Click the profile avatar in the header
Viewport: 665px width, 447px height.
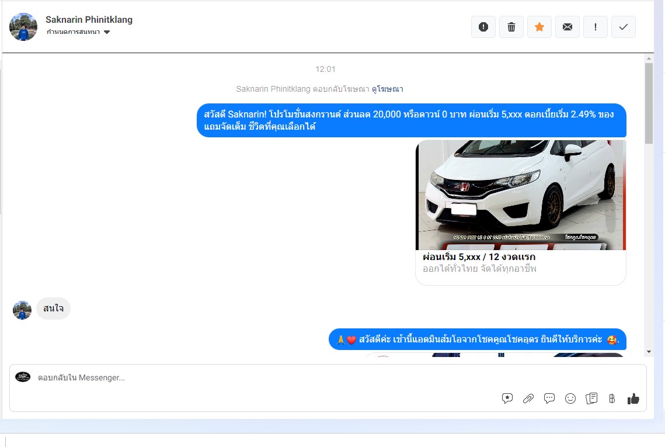click(23, 26)
